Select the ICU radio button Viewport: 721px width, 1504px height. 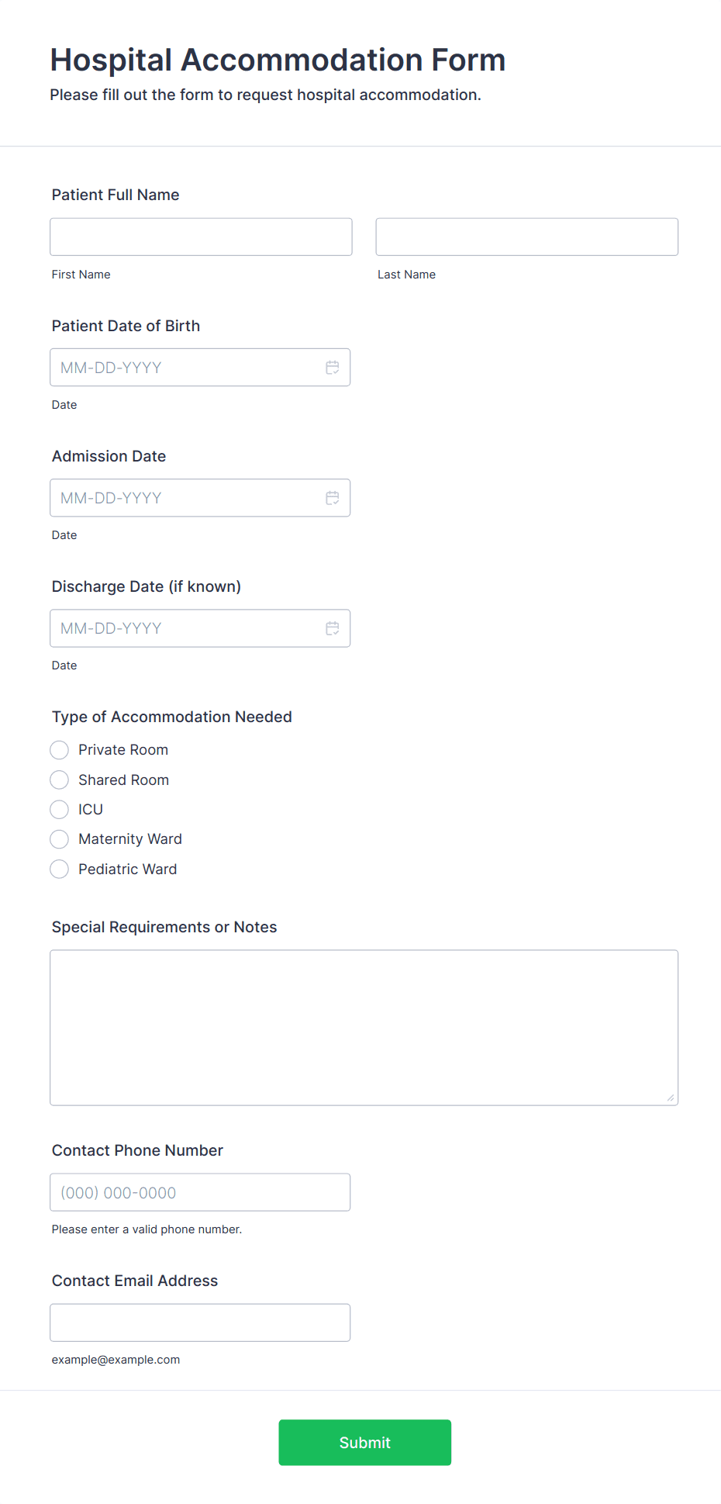pos(60,810)
